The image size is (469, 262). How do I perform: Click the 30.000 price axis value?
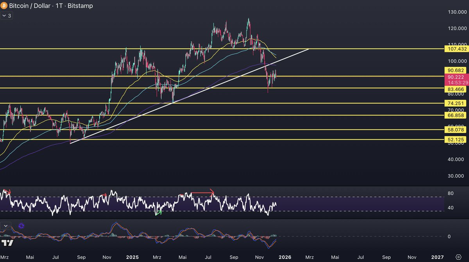[455, 176]
